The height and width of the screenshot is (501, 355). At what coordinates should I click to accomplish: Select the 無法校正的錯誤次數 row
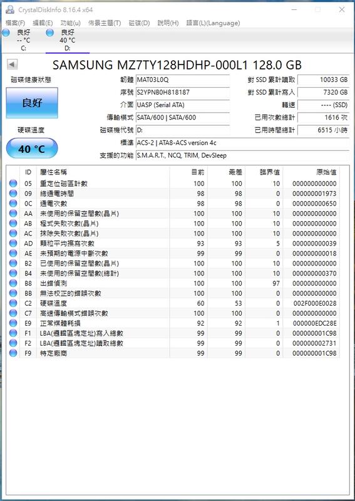pos(173,293)
